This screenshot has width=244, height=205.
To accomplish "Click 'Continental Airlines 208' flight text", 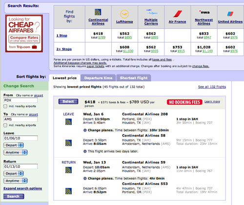I will tap(145, 114).
